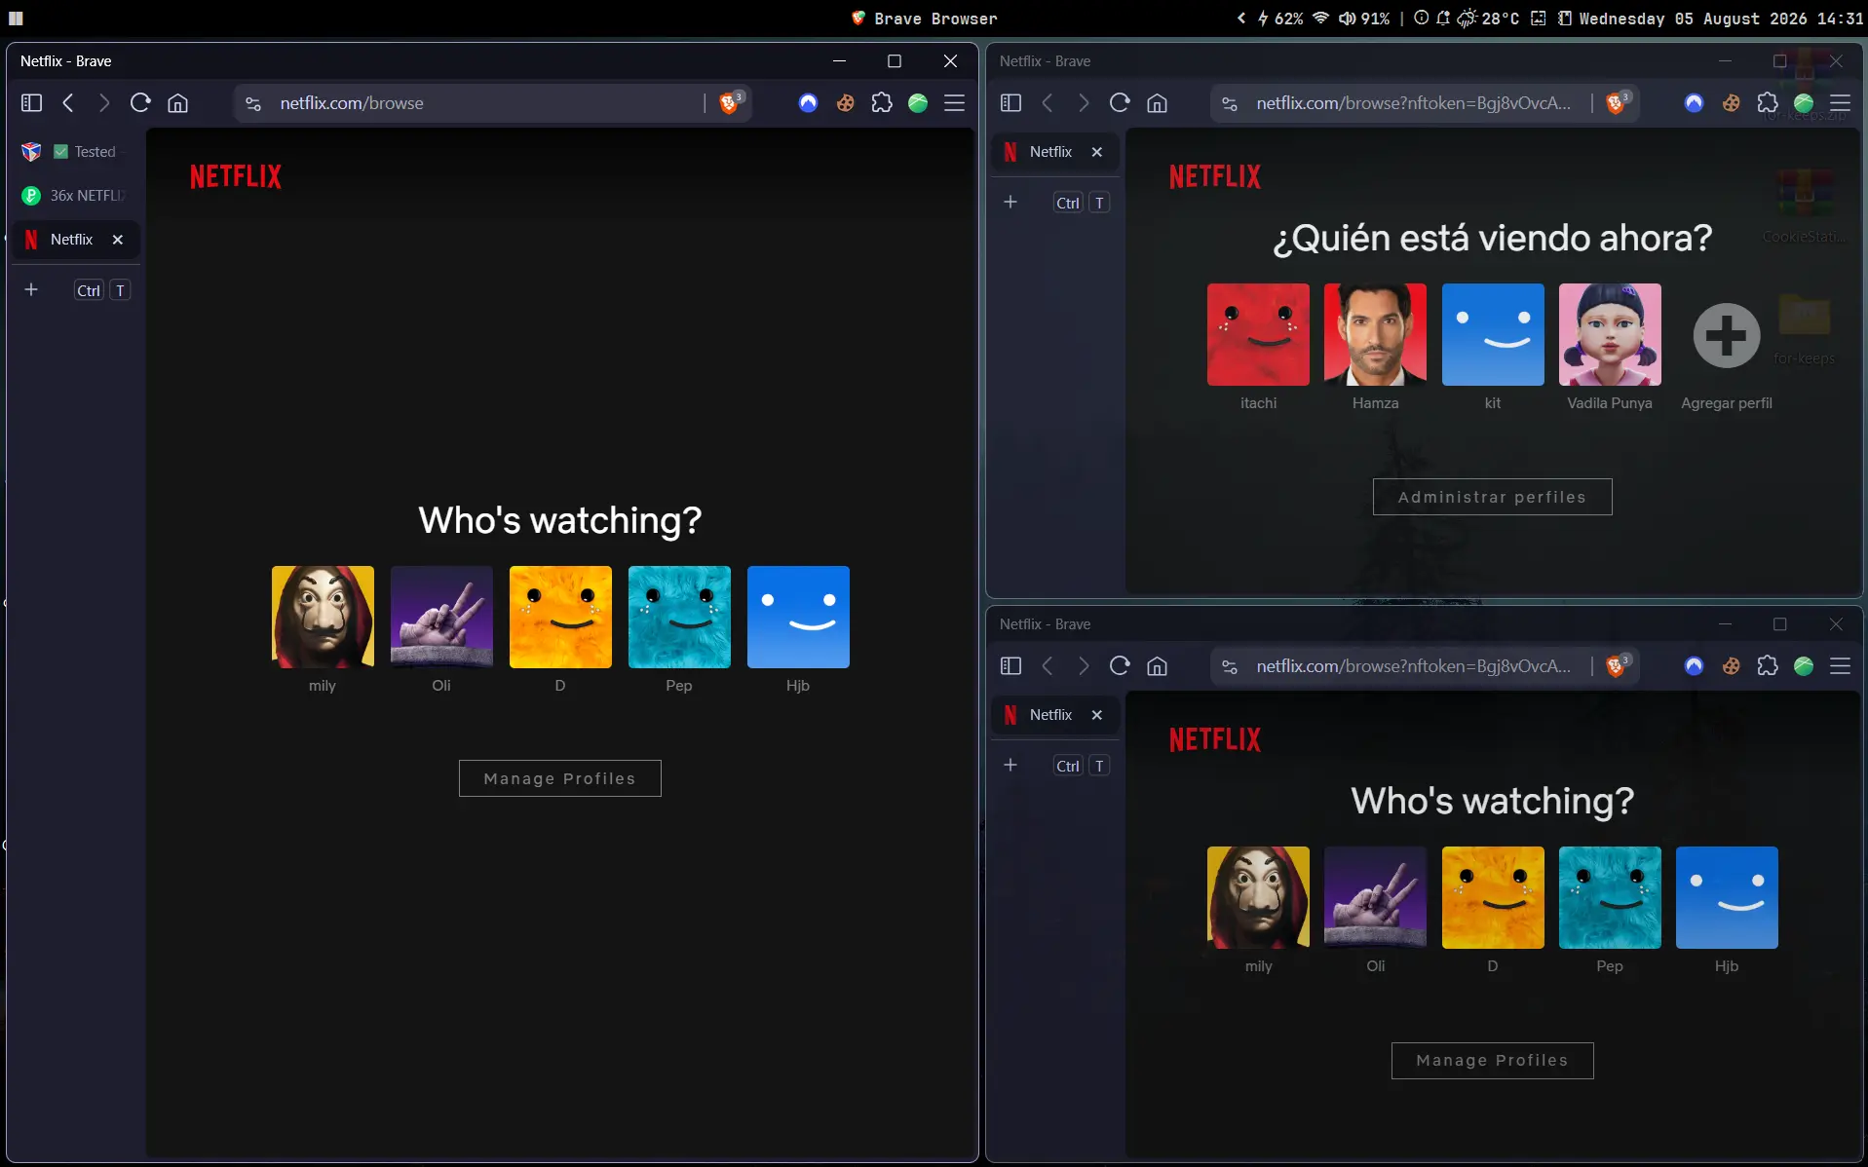This screenshot has width=1868, height=1167.
Task: Click the 91% volume indicator in the top bar
Action: [1364, 19]
